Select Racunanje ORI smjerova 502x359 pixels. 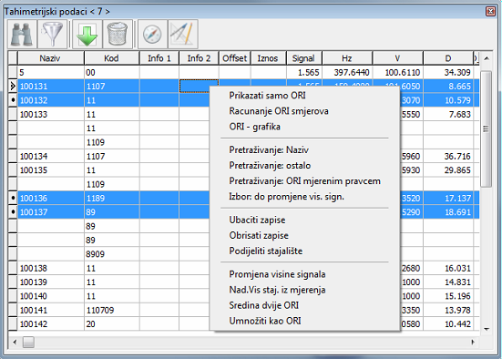coord(279,111)
